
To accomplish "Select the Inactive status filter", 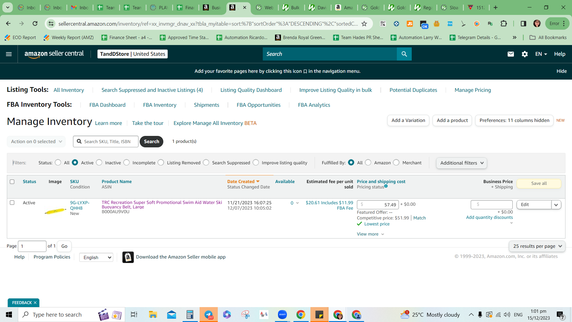I will (99, 162).
